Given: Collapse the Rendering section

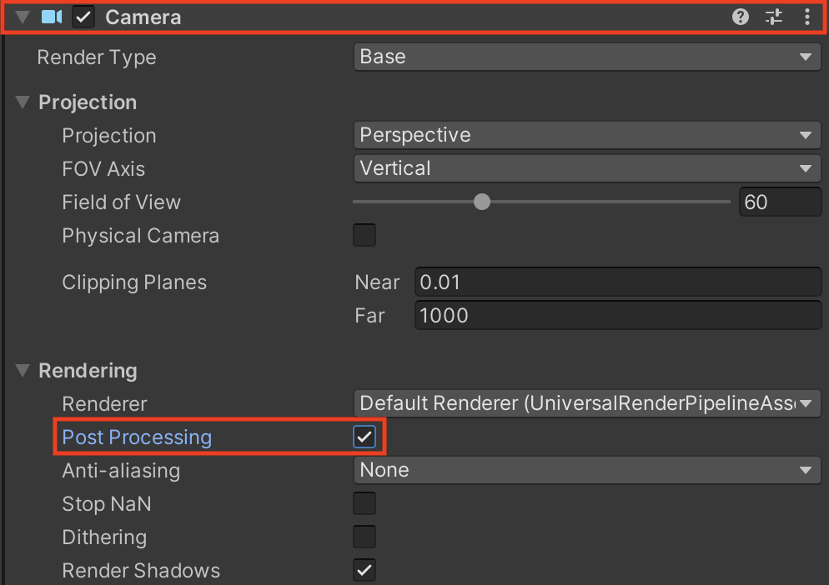Looking at the screenshot, I should click(x=23, y=371).
